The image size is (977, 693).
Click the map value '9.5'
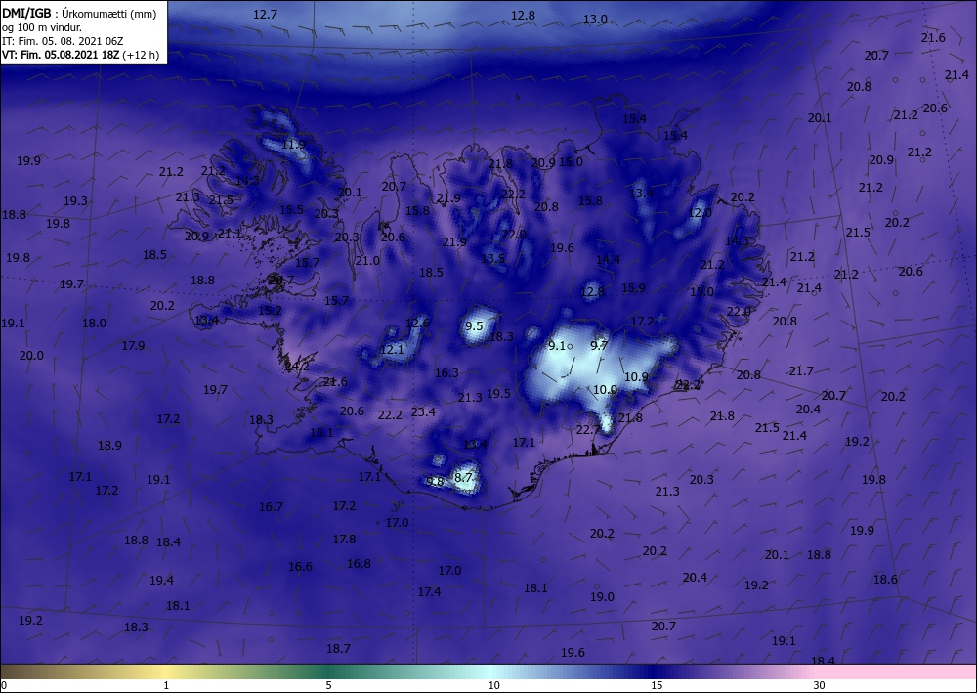(474, 325)
